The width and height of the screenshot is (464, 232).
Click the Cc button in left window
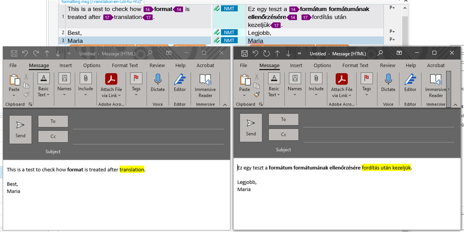53,136
